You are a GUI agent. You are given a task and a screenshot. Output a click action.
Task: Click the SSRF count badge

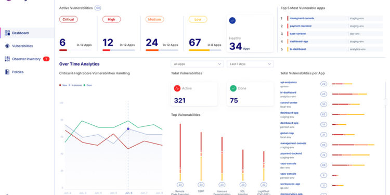point(201,185)
